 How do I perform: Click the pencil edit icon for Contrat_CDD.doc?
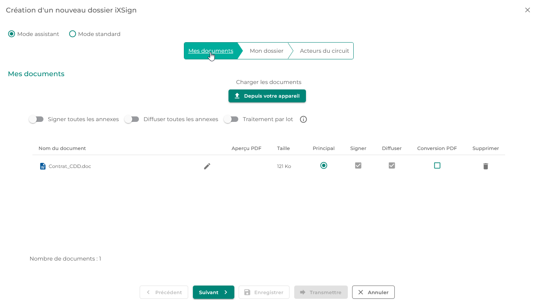207,166
